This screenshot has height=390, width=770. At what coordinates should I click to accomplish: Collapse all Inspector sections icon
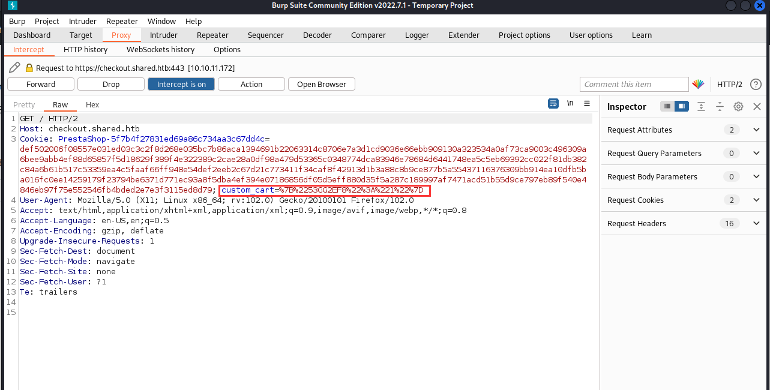[x=720, y=106]
